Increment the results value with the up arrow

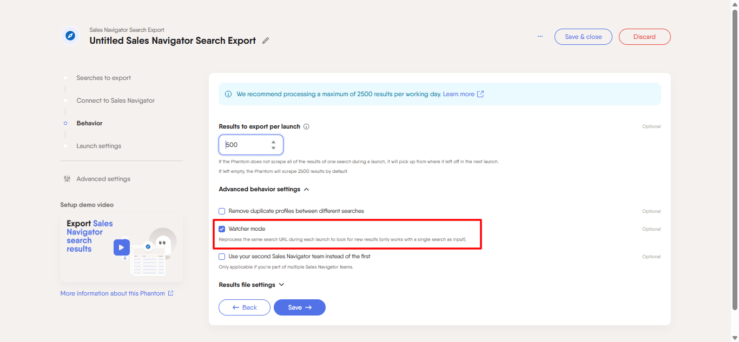pyautogui.click(x=274, y=141)
